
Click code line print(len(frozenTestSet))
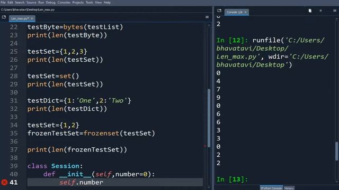pyautogui.click(x=77, y=150)
